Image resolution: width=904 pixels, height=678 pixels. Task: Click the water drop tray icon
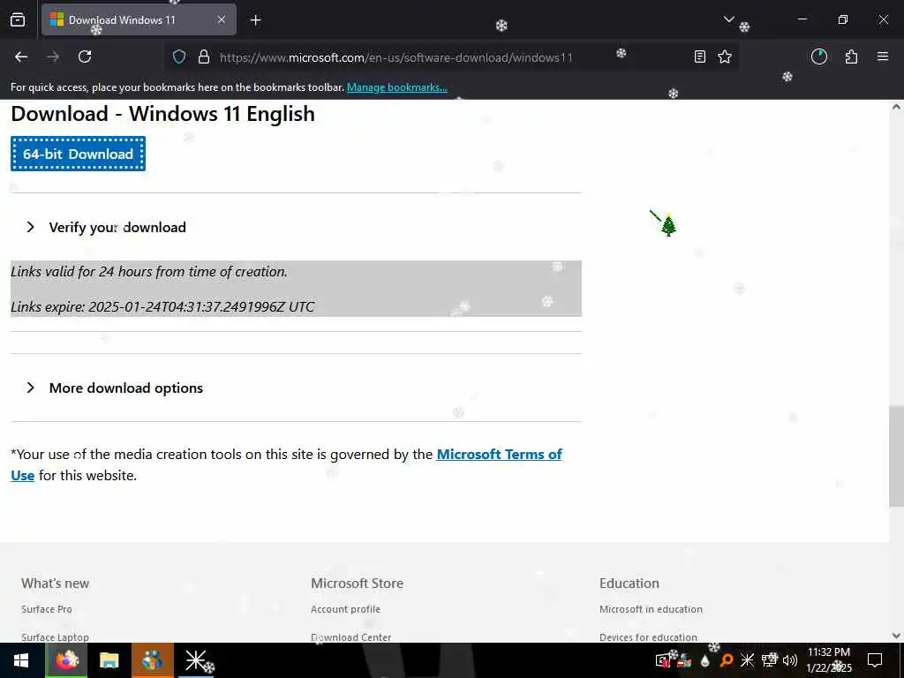[705, 660]
